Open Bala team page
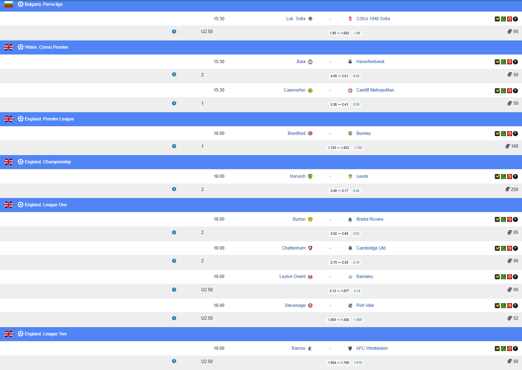 click(301, 61)
